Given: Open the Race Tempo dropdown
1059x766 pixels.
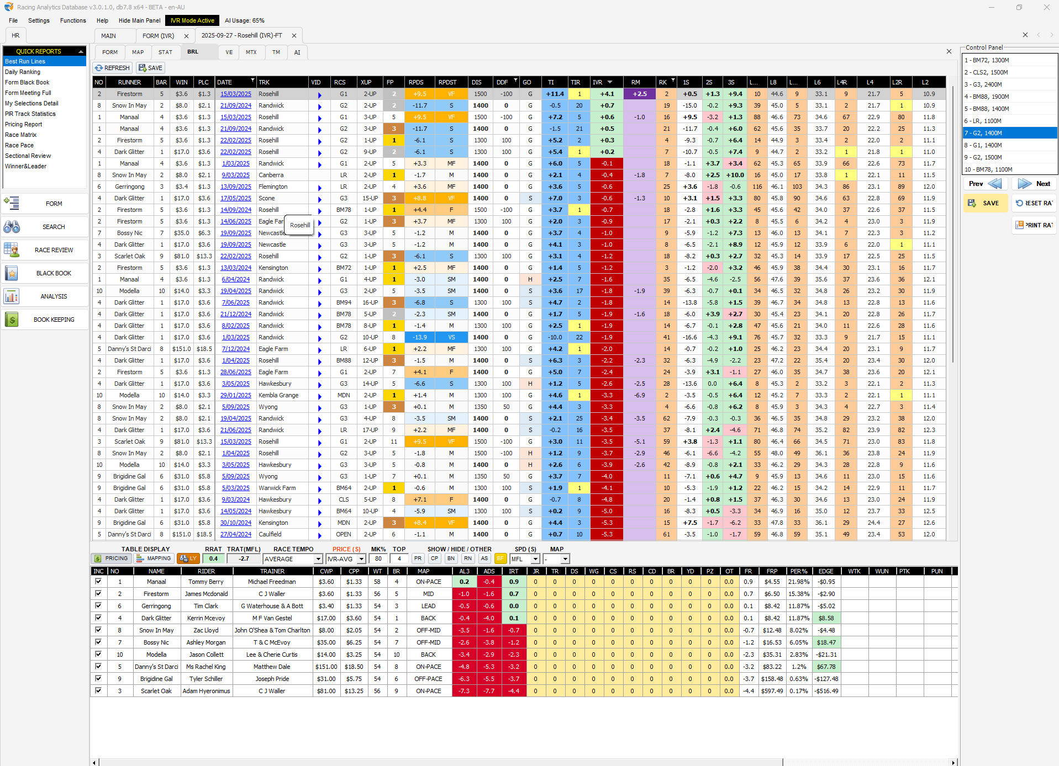Looking at the screenshot, I should click(318, 559).
